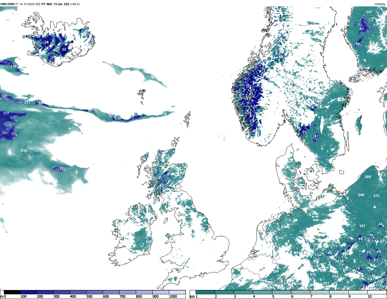Click the '1000' tick label in the metre legend
The width and height of the screenshot is (387, 299).
point(173,297)
